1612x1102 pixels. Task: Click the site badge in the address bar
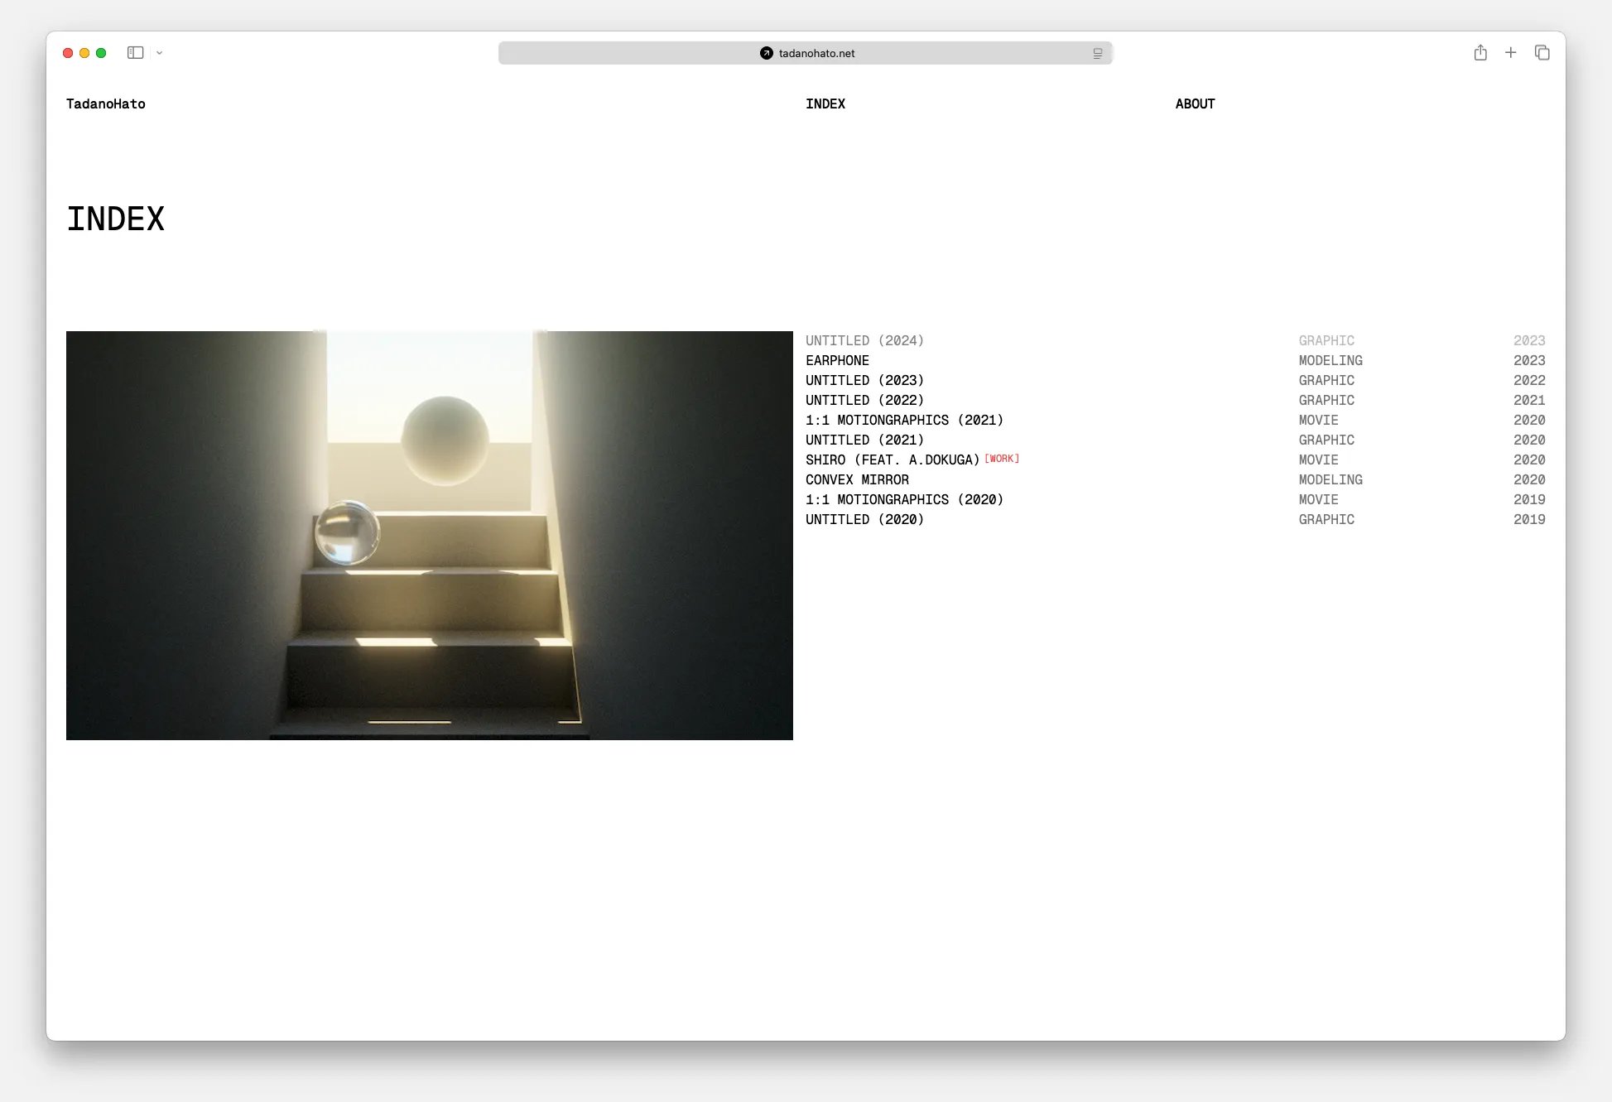[x=767, y=53]
